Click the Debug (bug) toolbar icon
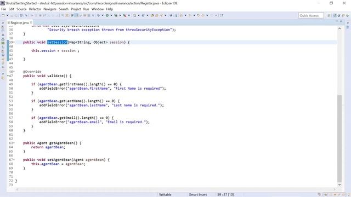This screenshot has height=197, width=351. [x=98, y=15]
